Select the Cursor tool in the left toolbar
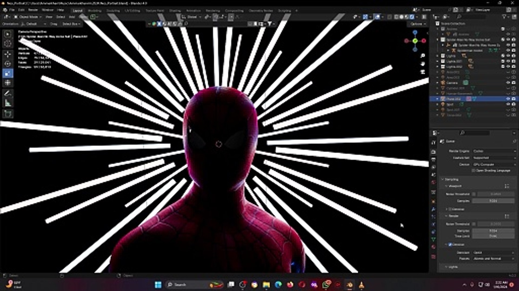The height and width of the screenshot is (291, 519). pyautogui.click(x=8, y=44)
